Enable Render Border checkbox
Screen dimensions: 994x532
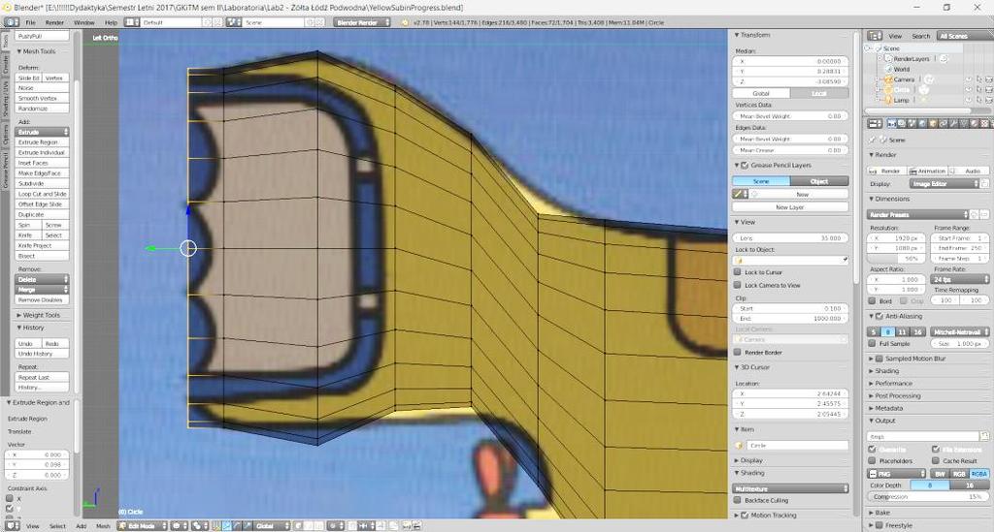[x=738, y=353]
